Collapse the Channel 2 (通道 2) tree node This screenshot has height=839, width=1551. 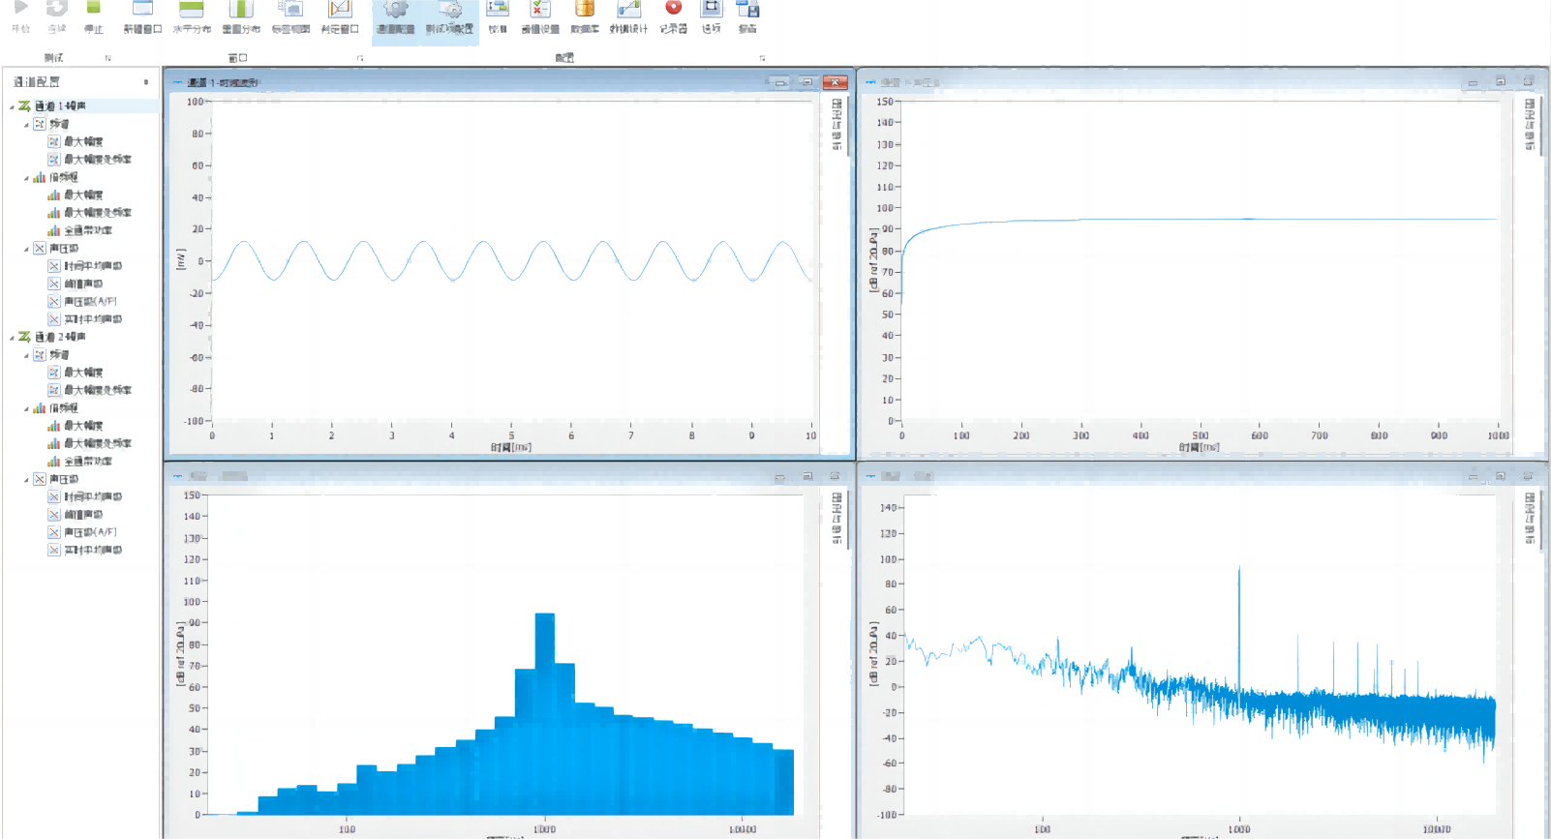tap(12, 338)
